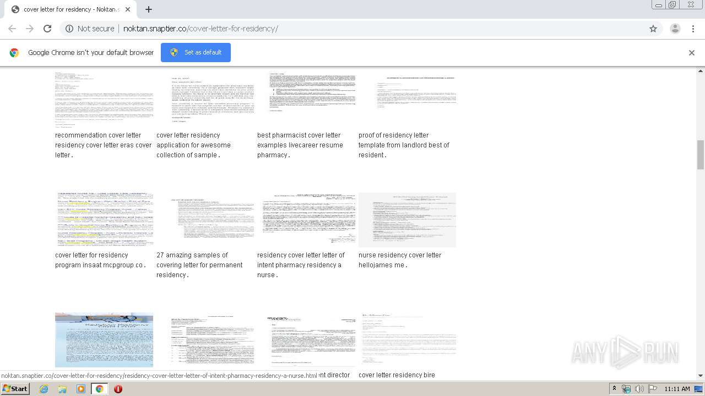The height and width of the screenshot is (396, 705).
Task: Open recommendation cover letter residency thumbnail
Action: [x=104, y=100]
